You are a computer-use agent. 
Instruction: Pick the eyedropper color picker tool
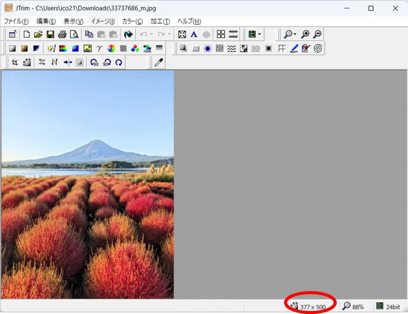(x=160, y=62)
